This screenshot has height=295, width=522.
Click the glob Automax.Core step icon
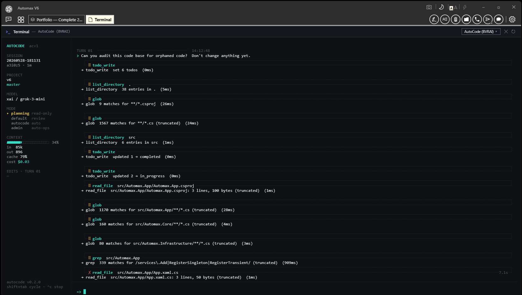tap(89, 219)
